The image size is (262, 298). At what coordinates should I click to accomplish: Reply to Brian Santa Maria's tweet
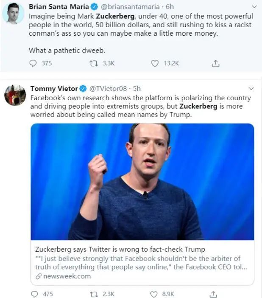(x=33, y=63)
